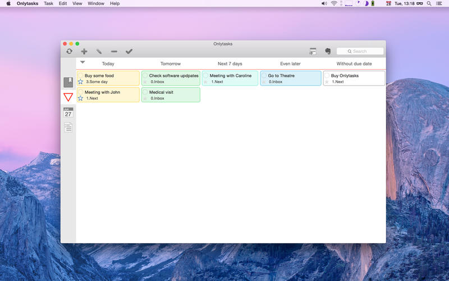Open the Onlytasks app menu
Image resolution: width=449 pixels, height=281 pixels.
point(28,3)
